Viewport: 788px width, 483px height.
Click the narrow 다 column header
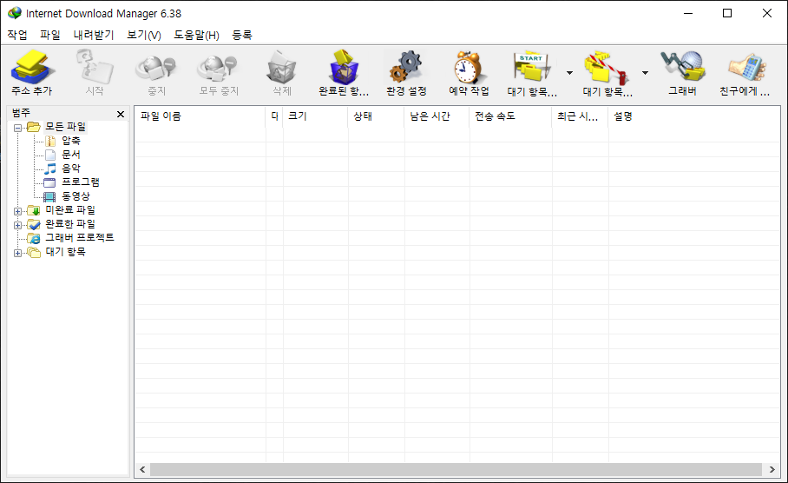coord(274,116)
